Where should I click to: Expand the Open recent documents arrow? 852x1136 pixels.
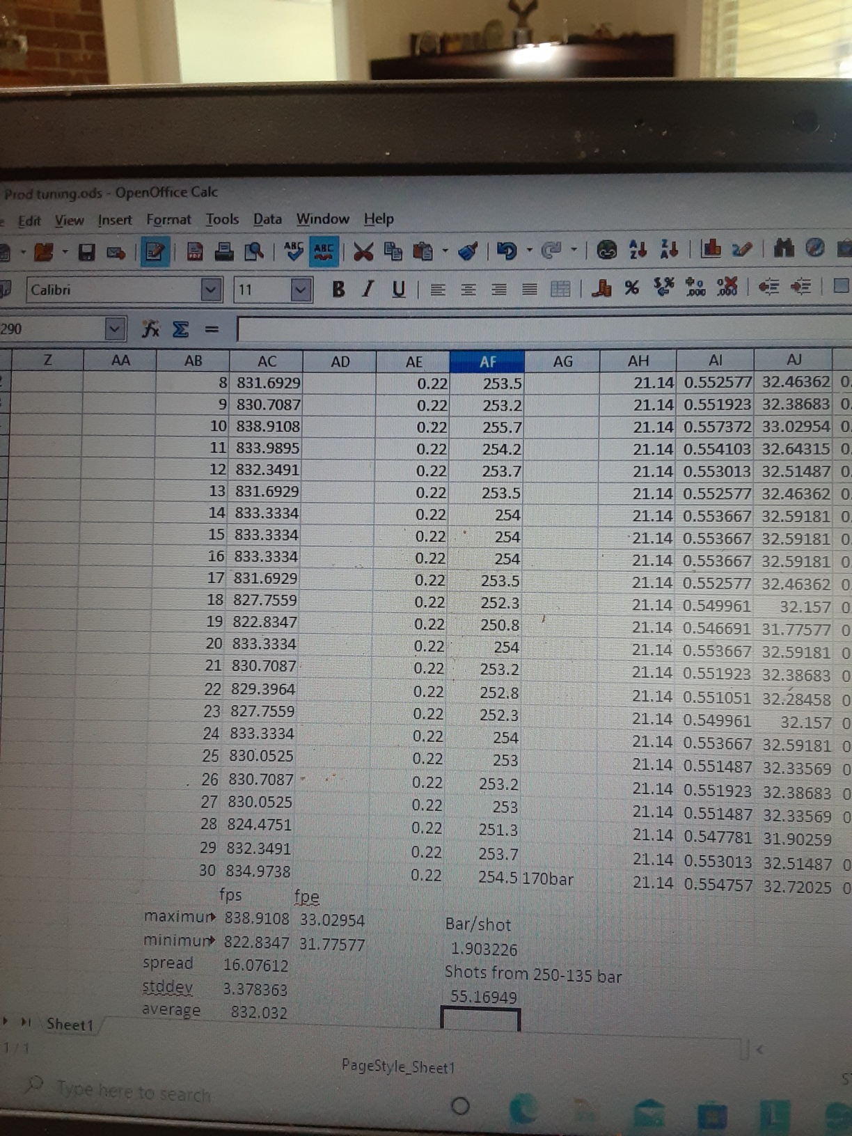tap(65, 251)
